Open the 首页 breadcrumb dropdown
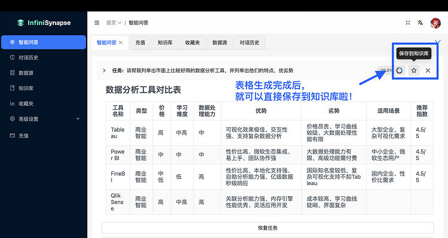The width and height of the screenshot is (448, 238). [x=113, y=23]
